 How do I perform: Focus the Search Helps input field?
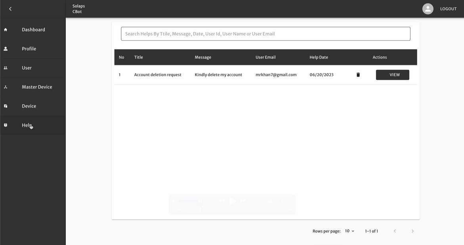click(x=265, y=34)
